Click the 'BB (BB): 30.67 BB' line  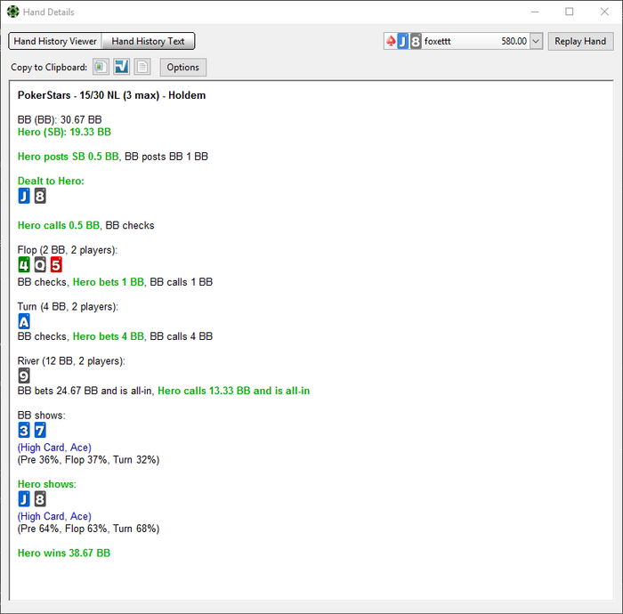(x=60, y=119)
